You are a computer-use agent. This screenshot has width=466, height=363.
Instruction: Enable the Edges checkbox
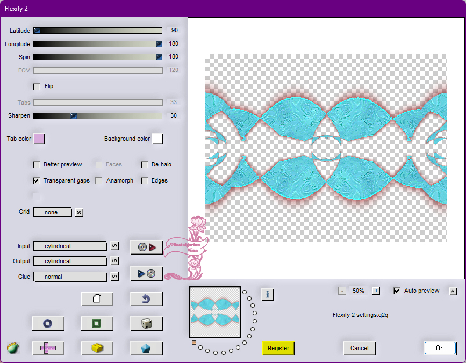click(x=145, y=181)
